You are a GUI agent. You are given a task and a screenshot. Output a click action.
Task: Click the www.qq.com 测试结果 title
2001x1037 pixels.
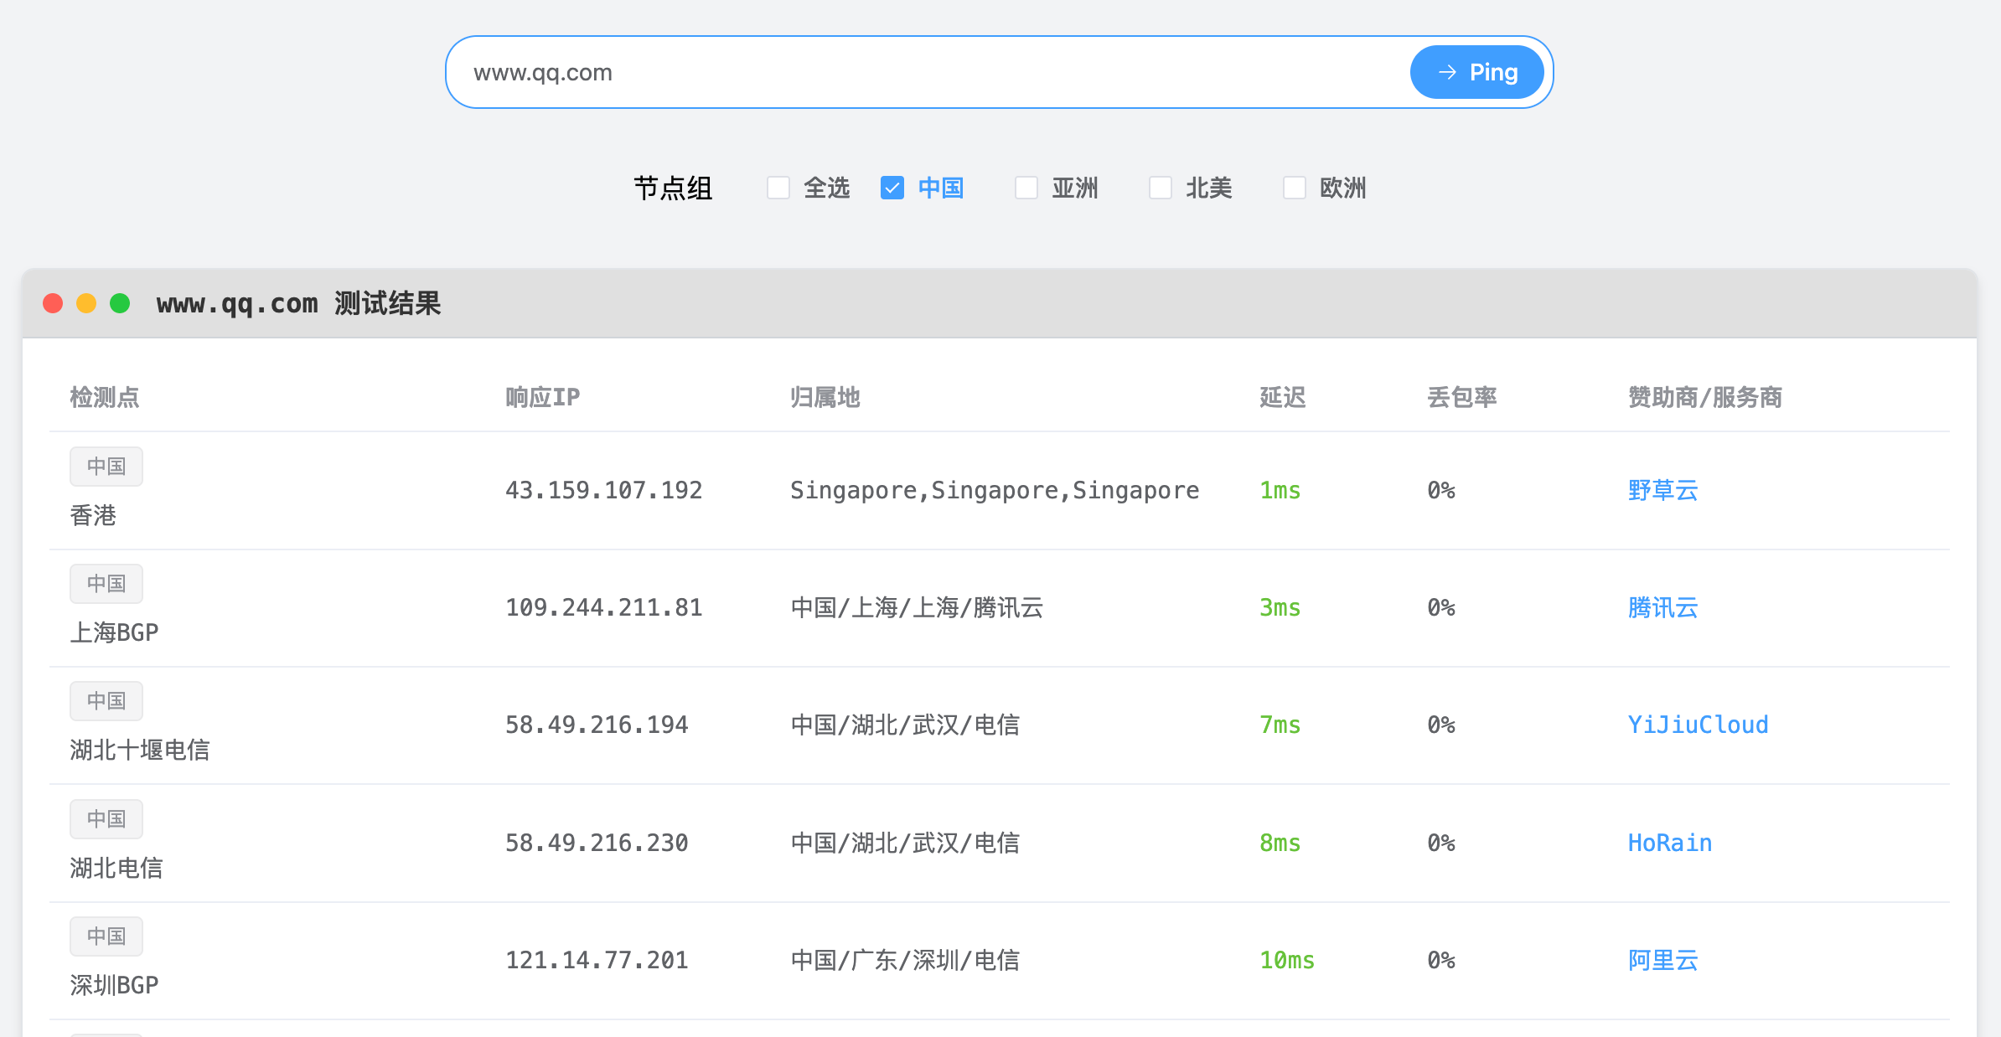[298, 303]
